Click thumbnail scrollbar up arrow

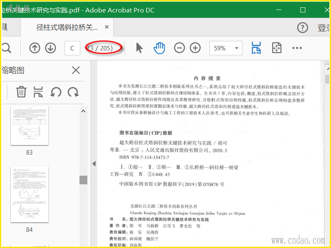[84, 111]
